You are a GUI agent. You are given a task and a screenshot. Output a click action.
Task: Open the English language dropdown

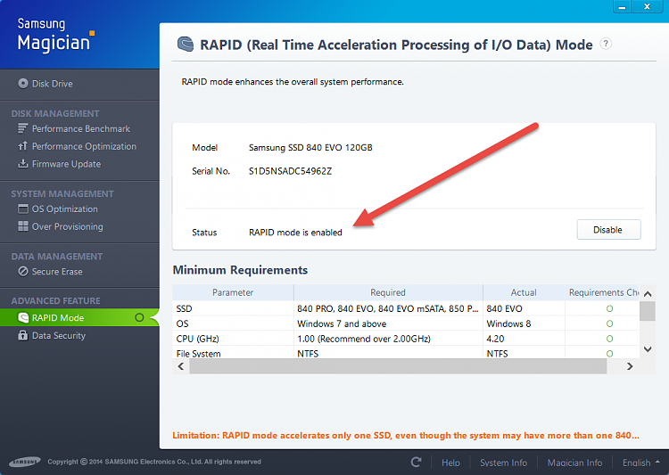[640, 463]
